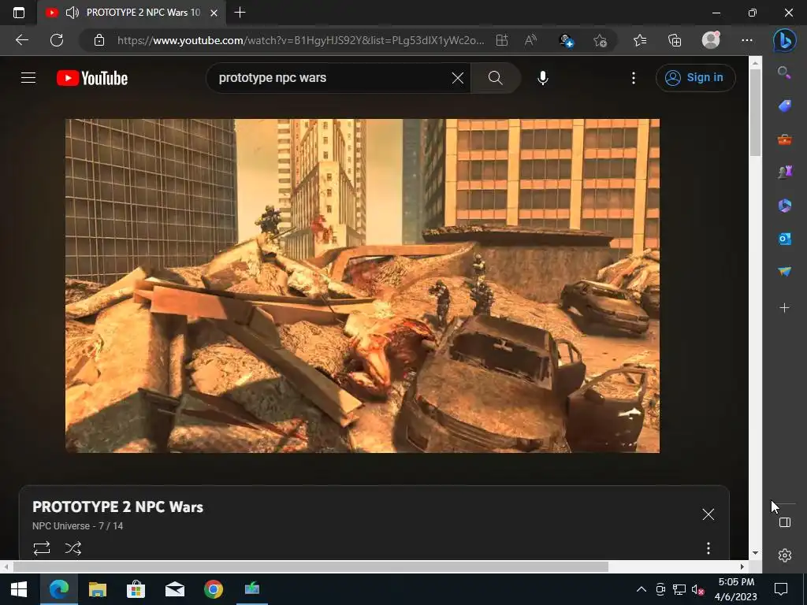Open Google Chrome from taskbar
Viewport: 807px width, 605px height.
[x=213, y=589]
